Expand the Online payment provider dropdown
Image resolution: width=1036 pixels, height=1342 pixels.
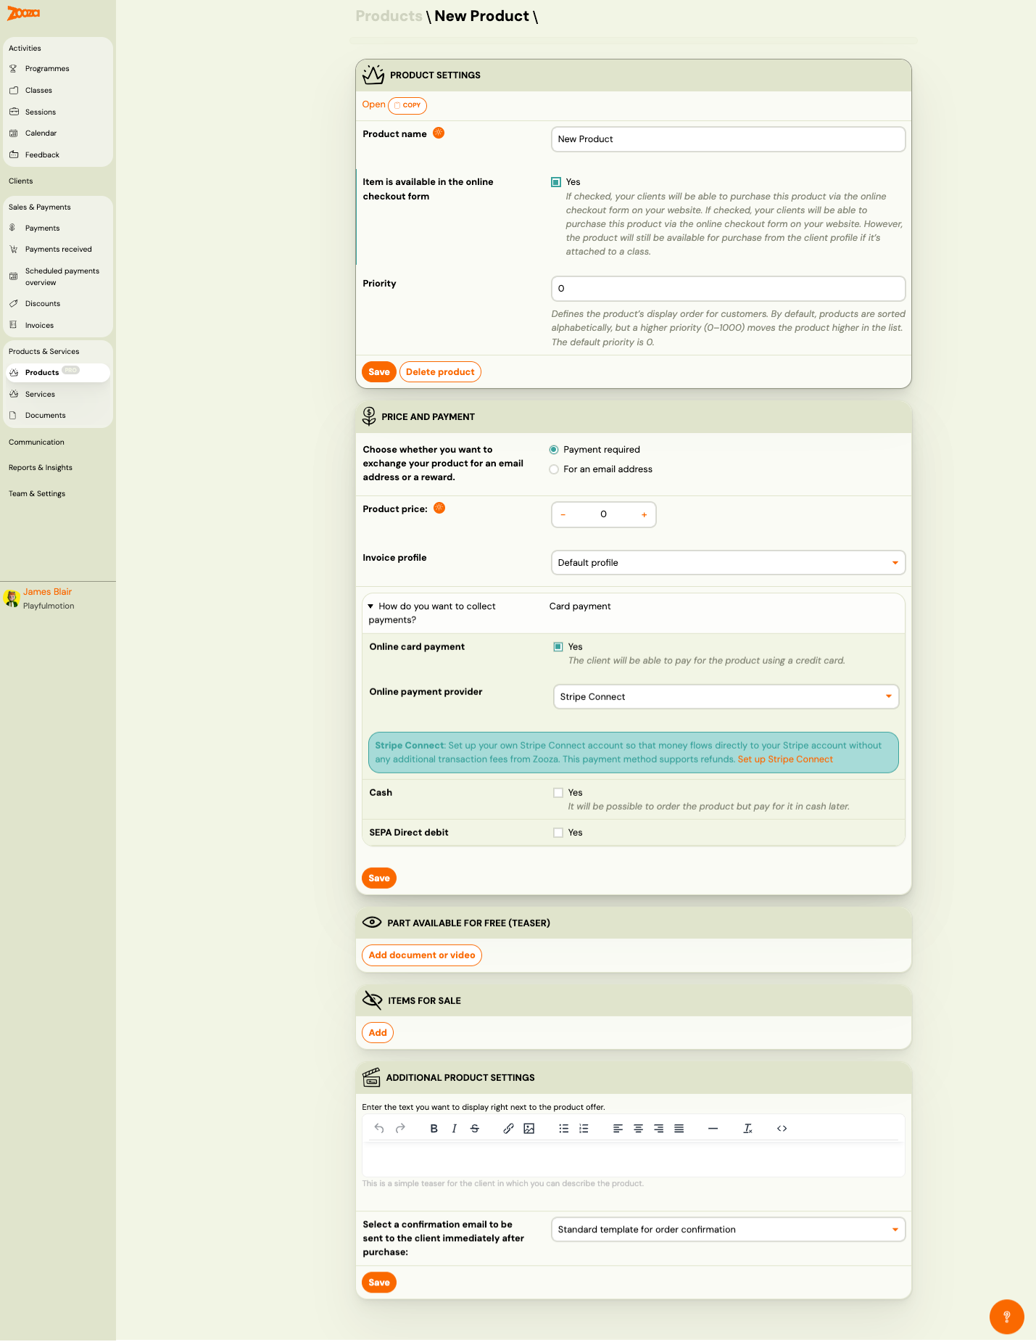[x=725, y=697]
